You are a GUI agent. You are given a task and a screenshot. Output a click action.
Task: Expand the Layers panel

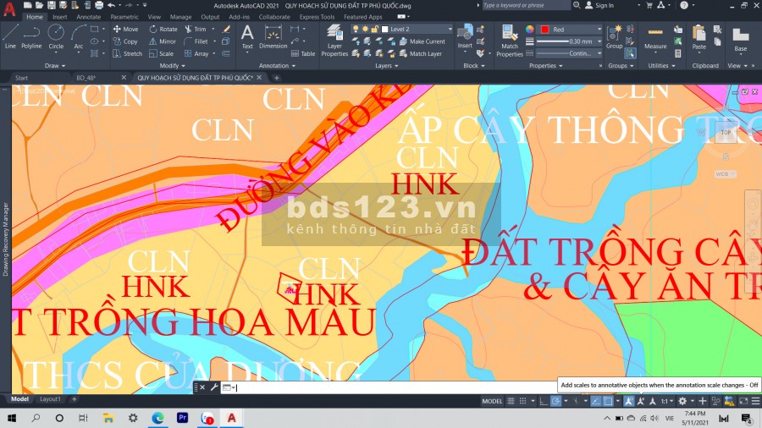386,65
